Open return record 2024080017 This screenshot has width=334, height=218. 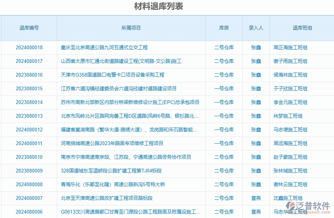(x=29, y=61)
